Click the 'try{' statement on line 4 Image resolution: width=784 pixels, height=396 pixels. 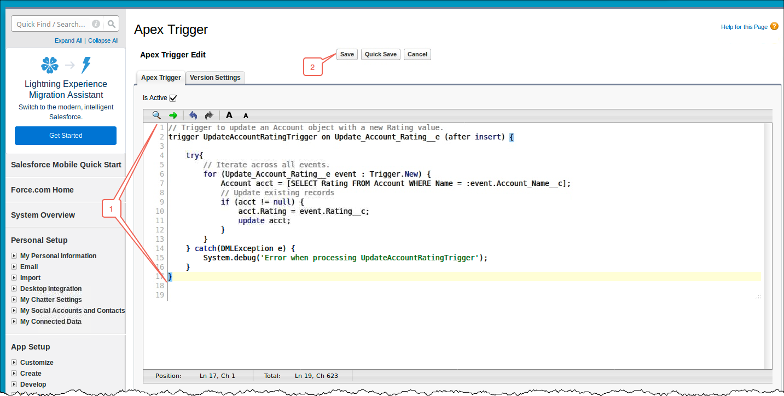tap(194, 155)
